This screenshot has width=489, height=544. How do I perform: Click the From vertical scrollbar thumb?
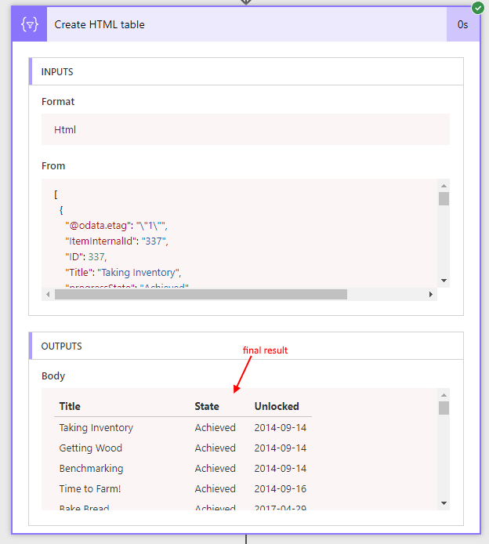tap(444, 198)
